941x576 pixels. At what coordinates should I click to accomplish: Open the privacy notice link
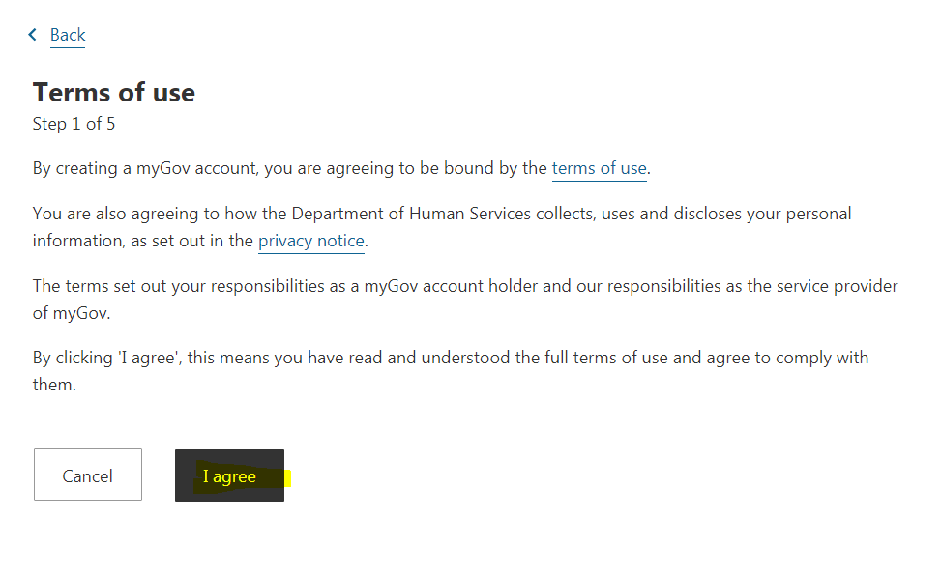pos(310,242)
